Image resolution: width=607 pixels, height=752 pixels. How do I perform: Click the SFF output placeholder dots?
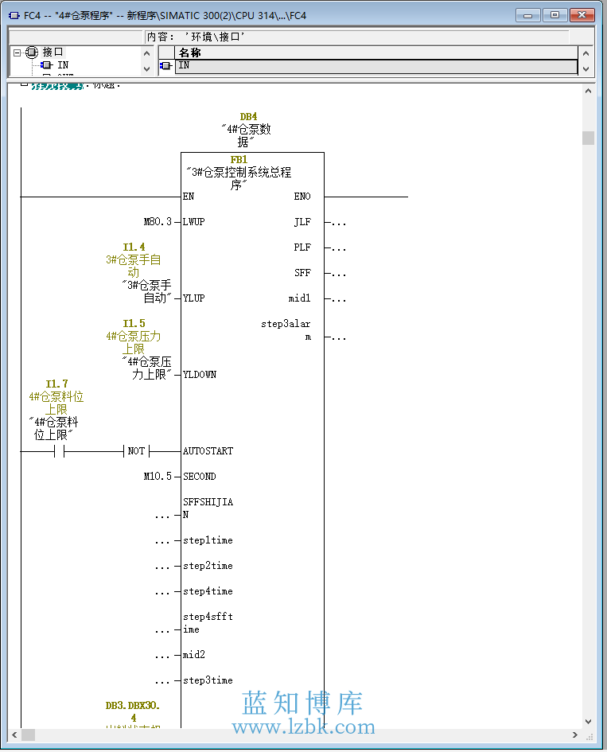point(339,274)
